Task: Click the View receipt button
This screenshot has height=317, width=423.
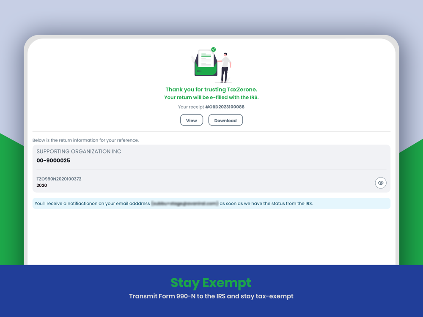Action: (191, 120)
